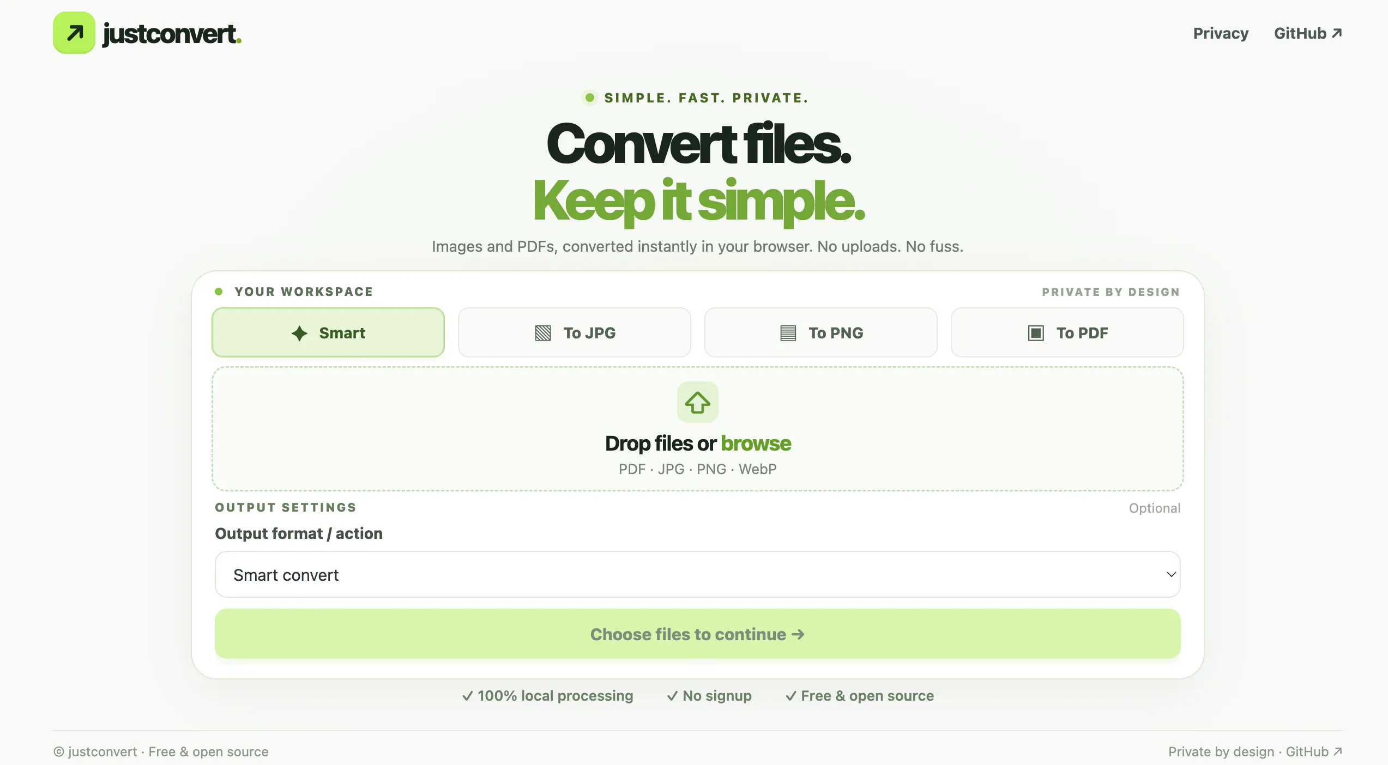Click the green browse link

(756, 444)
